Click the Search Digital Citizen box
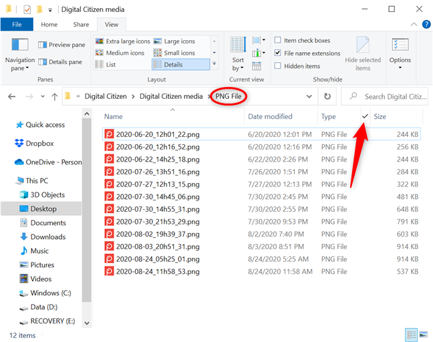The height and width of the screenshot is (342, 433). (x=385, y=96)
